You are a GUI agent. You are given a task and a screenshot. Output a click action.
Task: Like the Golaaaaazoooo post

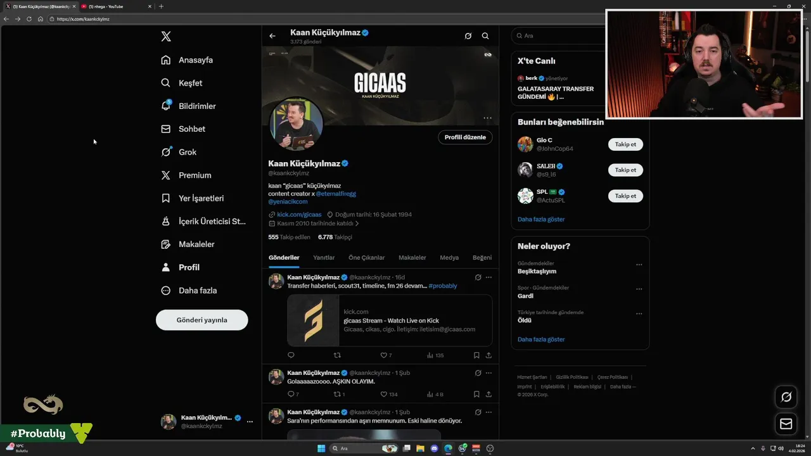pos(383,394)
